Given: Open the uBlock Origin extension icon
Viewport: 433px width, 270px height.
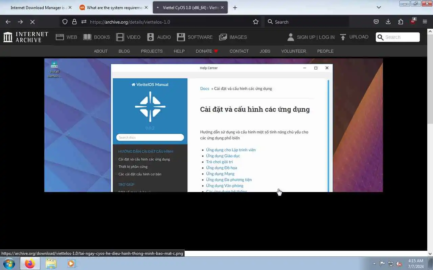Looking at the screenshot, I should [413, 21].
